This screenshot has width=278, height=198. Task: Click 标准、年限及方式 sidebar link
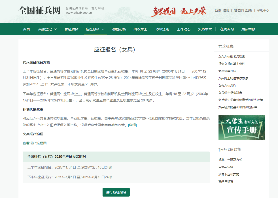point(230,160)
